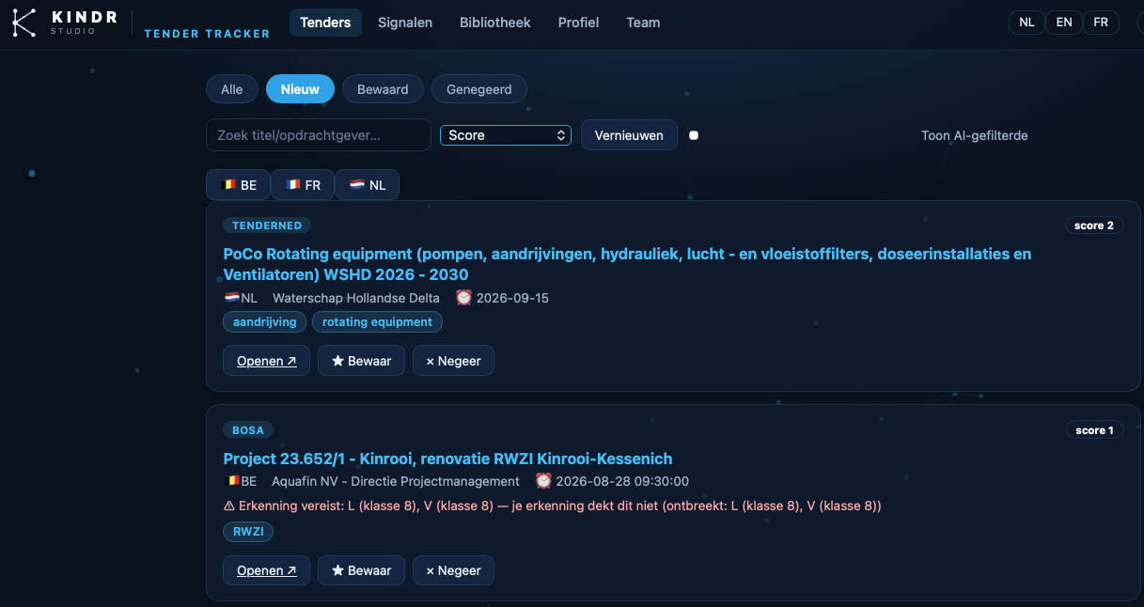1144x607 pixels.
Task: Click the French flag FR country filter
Action: coord(303,185)
